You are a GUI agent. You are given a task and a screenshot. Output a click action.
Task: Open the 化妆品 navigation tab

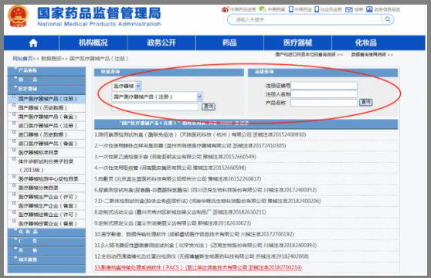[366, 42]
